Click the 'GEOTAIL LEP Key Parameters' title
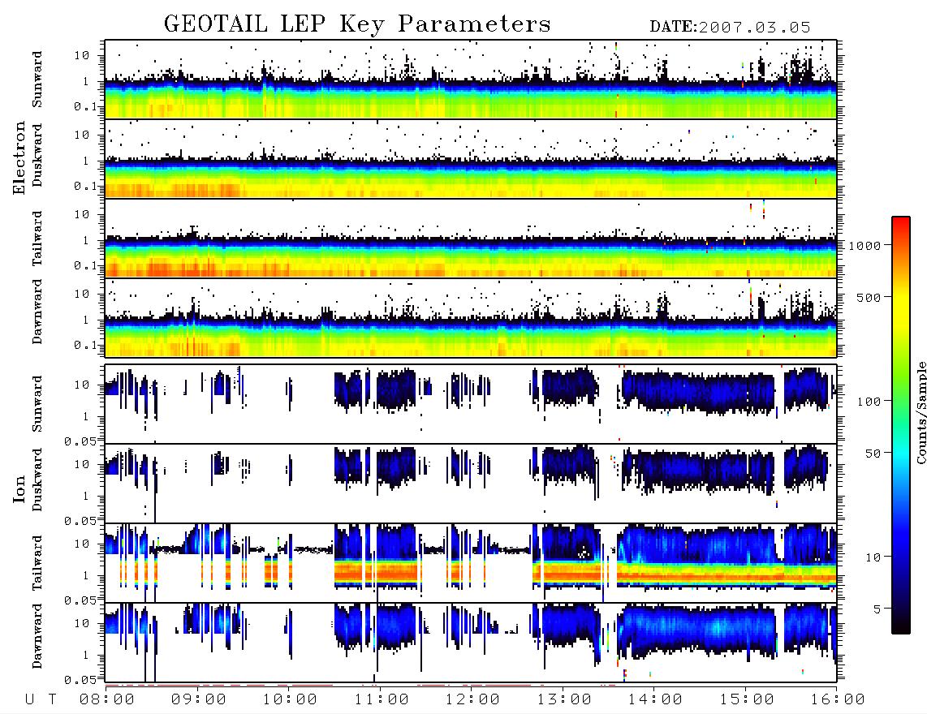Viewport: 927px width, 714px height. point(357,24)
